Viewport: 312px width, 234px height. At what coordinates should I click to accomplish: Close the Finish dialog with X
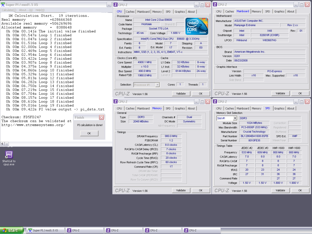pos(101,118)
